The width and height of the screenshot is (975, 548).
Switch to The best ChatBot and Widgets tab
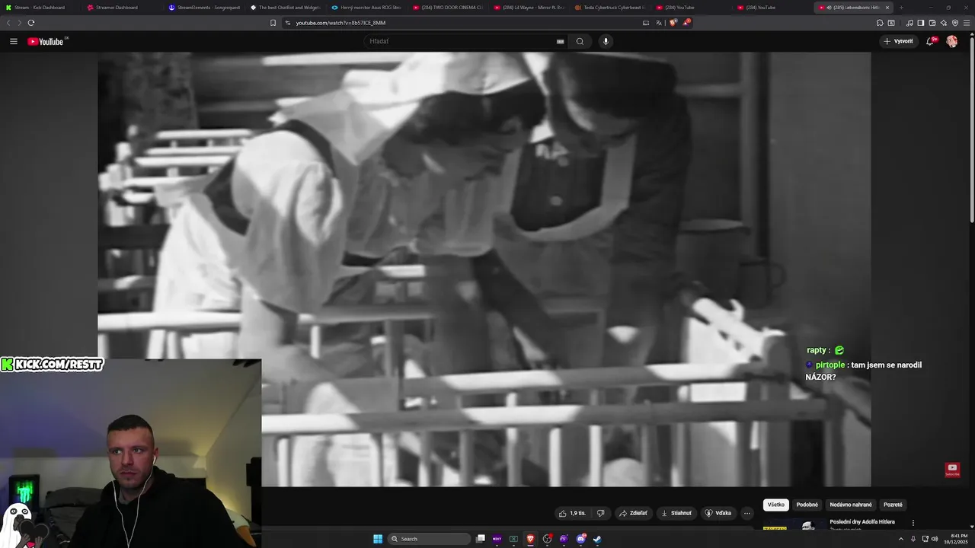tap(286, 8)
